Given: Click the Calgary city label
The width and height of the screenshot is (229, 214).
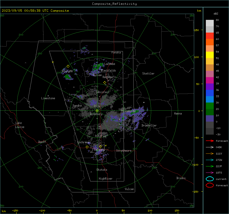Looking at the screenshot, I should [99, 150].
